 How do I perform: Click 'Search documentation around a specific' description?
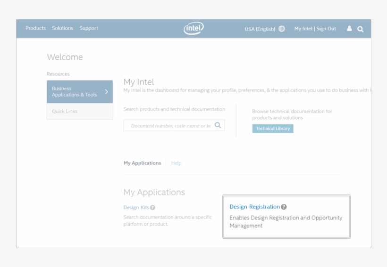click(x=168, y=217)
